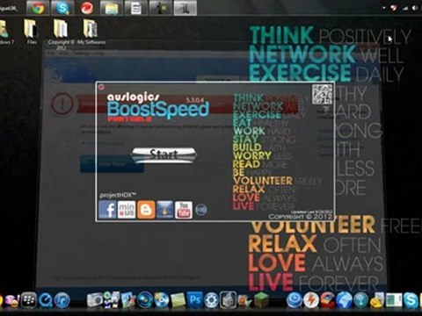This screenshot has height=316, width=422.
Task: Open the blue clock icon in the dock
Action: coord(294,299)
